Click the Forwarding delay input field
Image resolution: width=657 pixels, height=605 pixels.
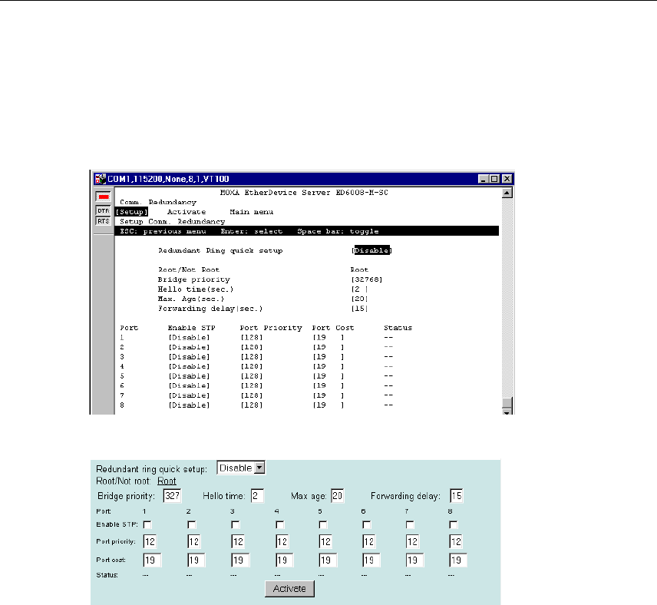click(457, 496)
